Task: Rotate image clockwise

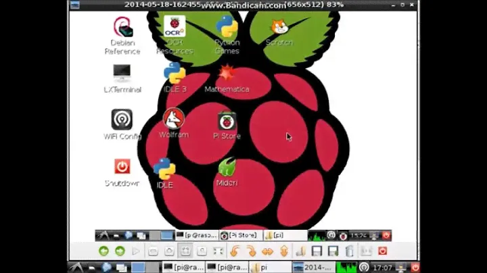Action: 251,251
